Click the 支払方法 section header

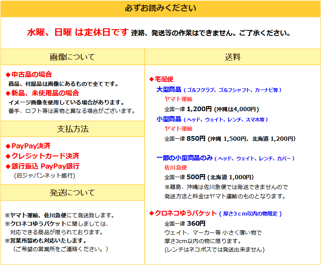(x=72, y=129)
